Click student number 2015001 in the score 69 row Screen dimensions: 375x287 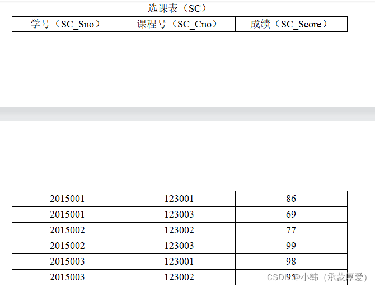pos(67,214)
